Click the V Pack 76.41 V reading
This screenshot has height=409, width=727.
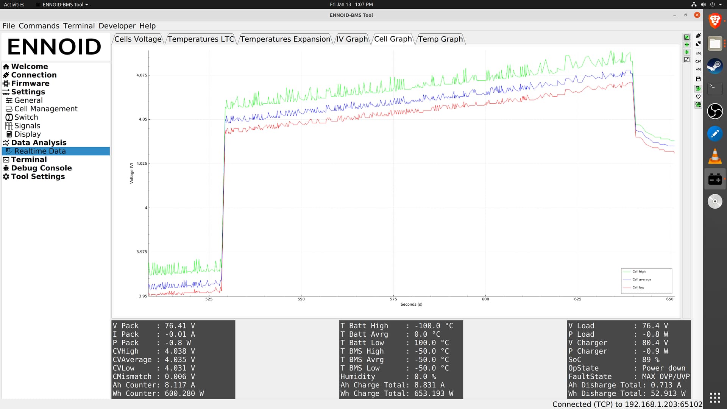[154, 326]
